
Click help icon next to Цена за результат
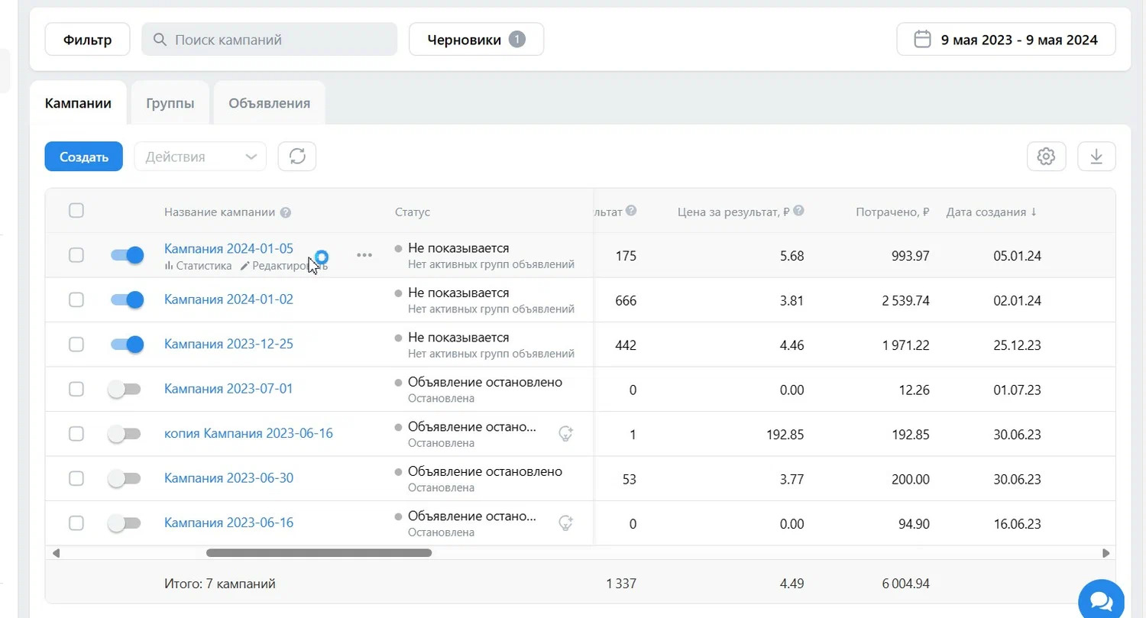[798, 211]
